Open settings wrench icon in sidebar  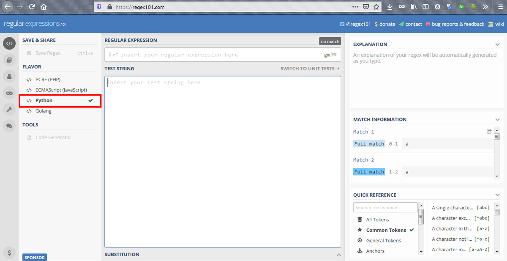9,109
